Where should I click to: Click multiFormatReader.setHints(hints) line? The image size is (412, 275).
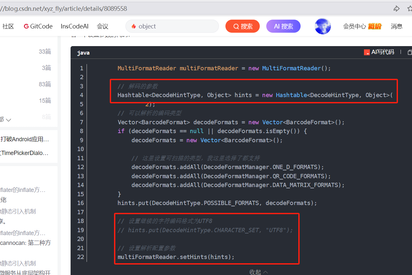click(x=176, y=257)
